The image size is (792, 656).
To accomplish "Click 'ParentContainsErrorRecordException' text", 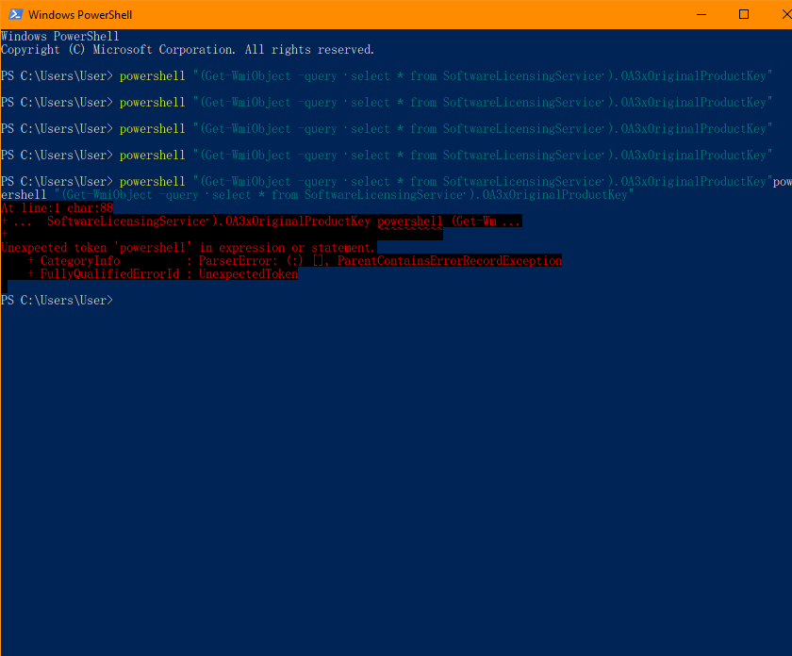I will pyautogui.click(x=450, y=260).
